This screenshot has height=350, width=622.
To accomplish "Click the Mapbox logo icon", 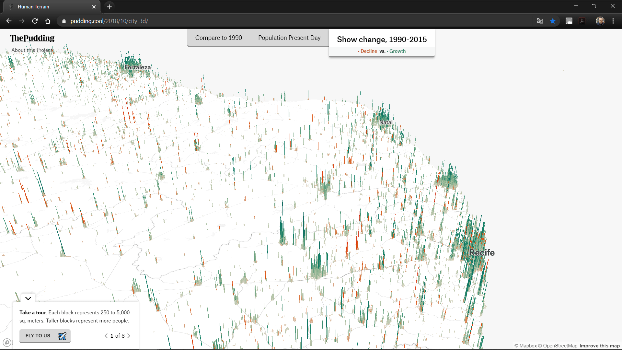I will pyautogui.click(x=7, y=342).
